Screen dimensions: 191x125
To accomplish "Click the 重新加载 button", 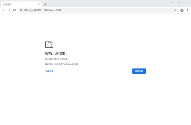I will 139,71.
